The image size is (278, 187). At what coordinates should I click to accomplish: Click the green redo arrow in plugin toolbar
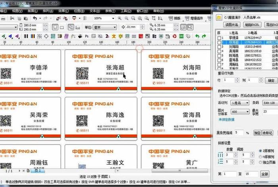[204, 36]
